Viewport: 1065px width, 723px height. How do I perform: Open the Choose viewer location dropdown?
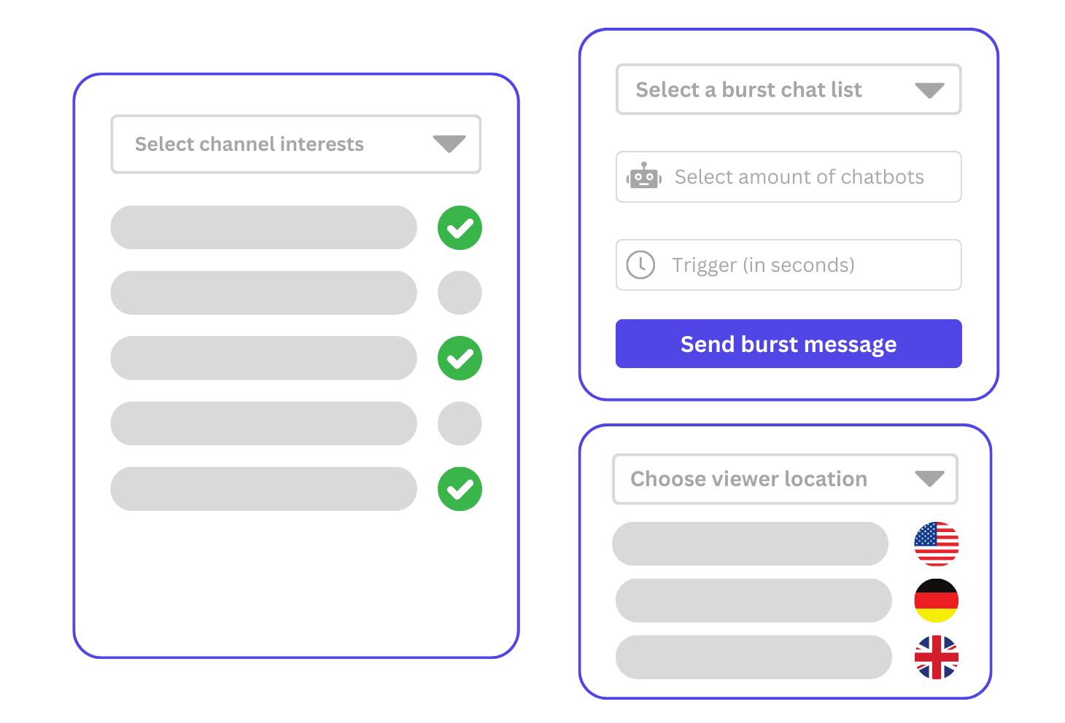click(784, 479)
